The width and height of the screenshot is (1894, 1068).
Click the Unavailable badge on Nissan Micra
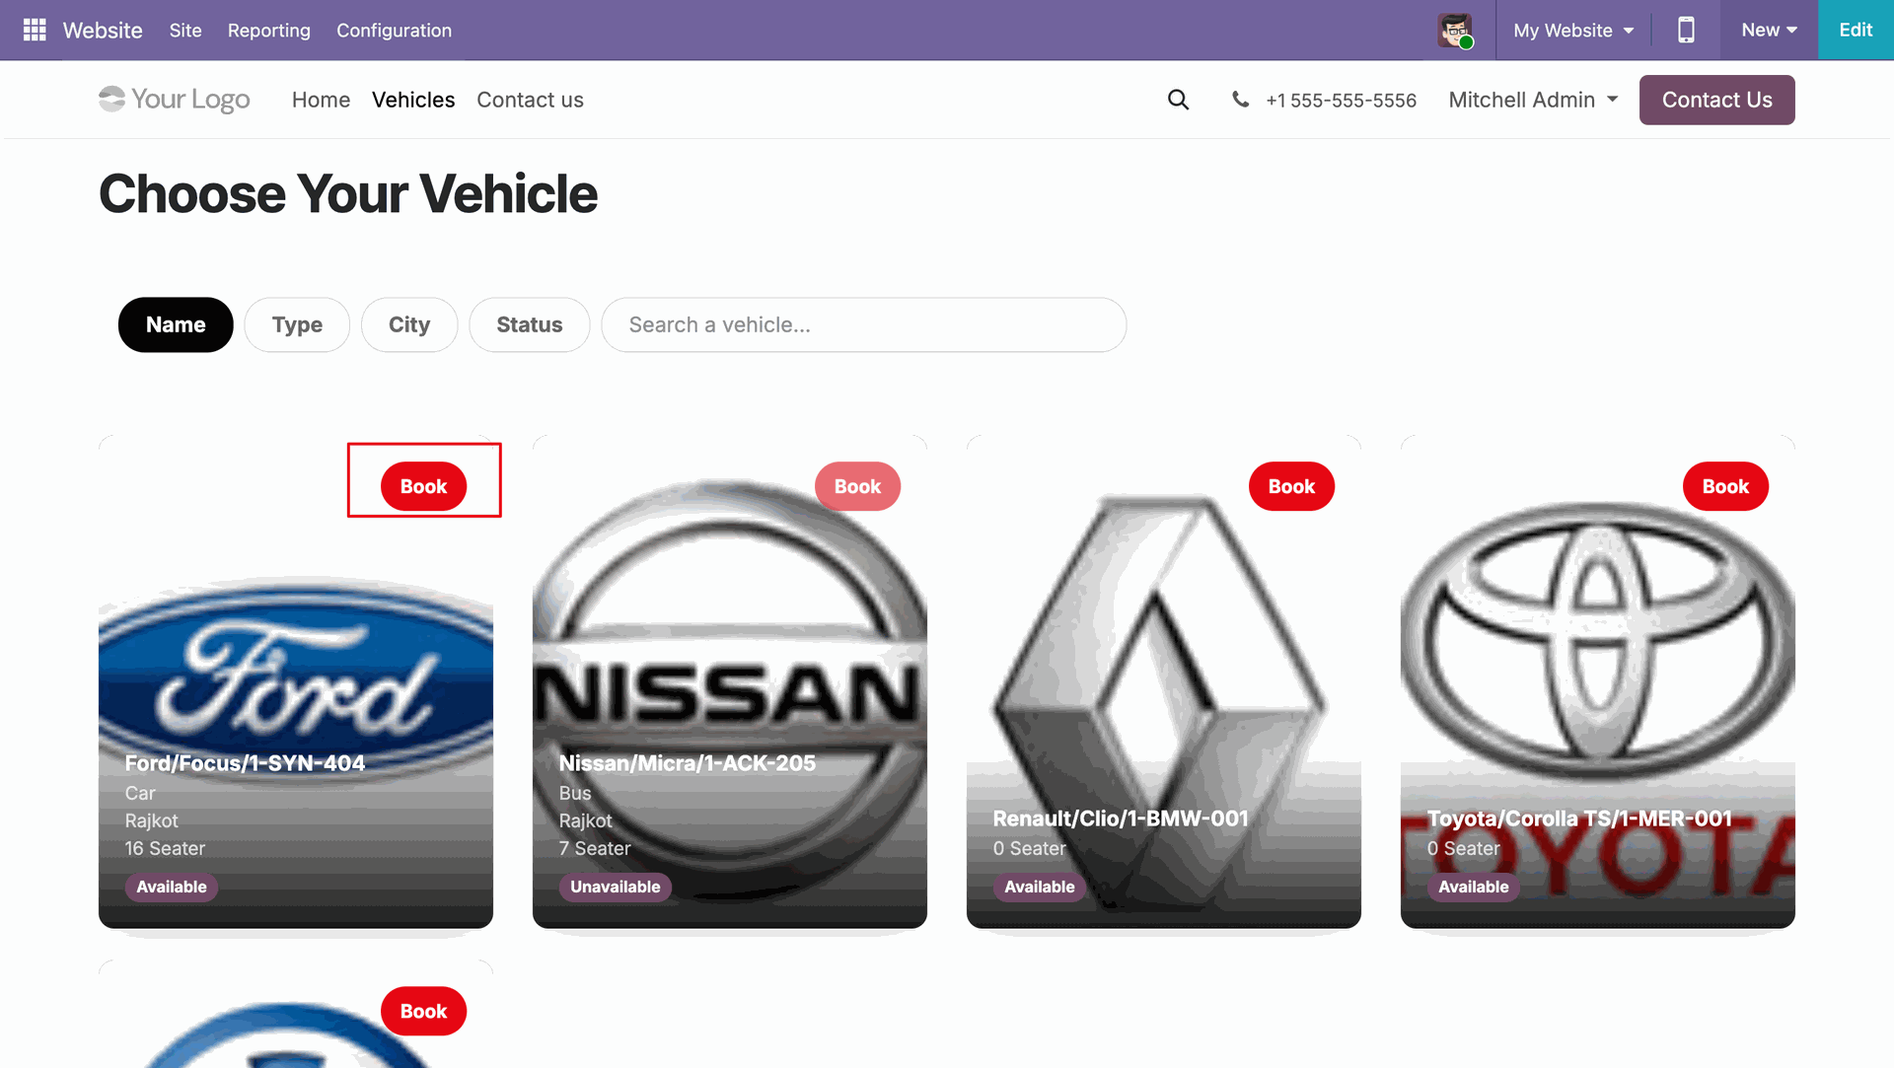click(x=616, y=887)
